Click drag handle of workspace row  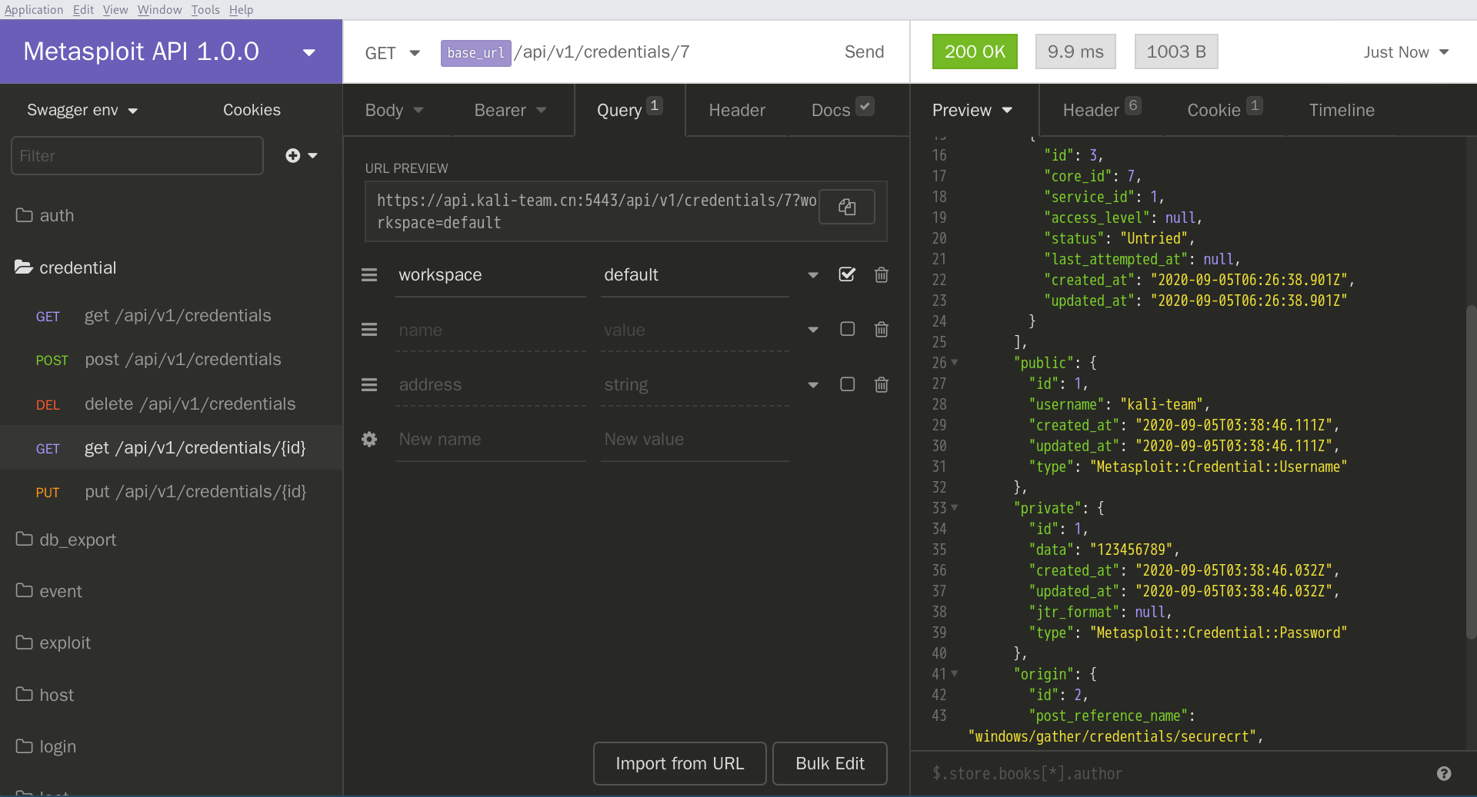(369, 274)
